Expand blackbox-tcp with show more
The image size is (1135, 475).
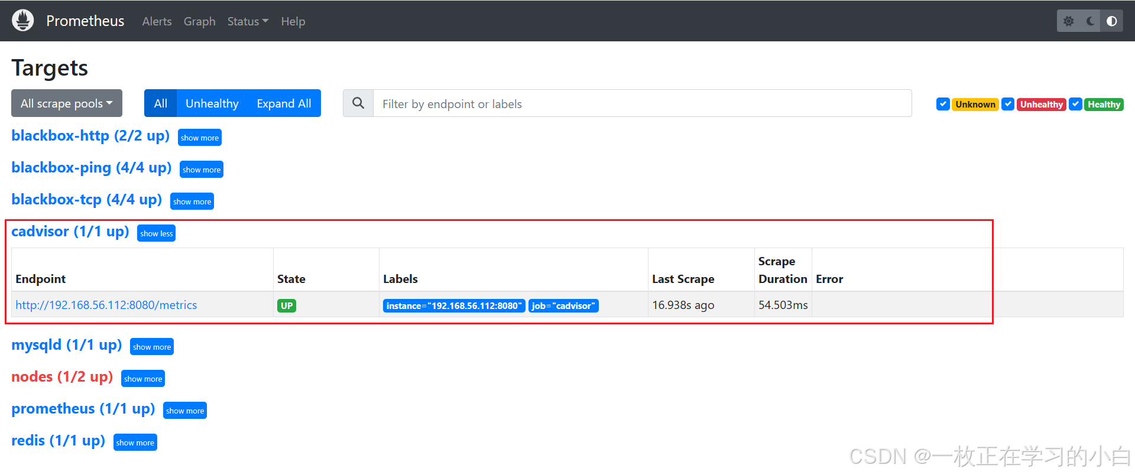point(192,201)
